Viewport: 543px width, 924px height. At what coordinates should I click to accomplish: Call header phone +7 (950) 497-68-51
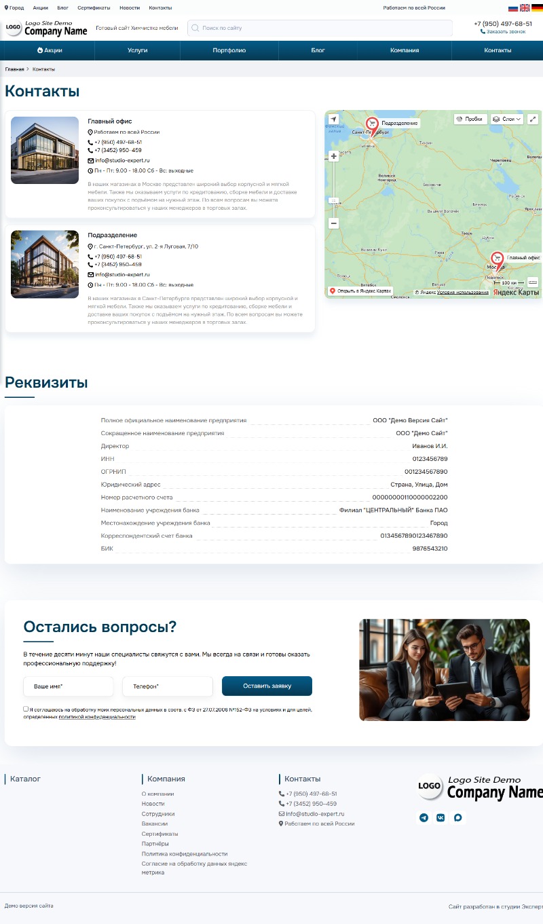(503, 23)
